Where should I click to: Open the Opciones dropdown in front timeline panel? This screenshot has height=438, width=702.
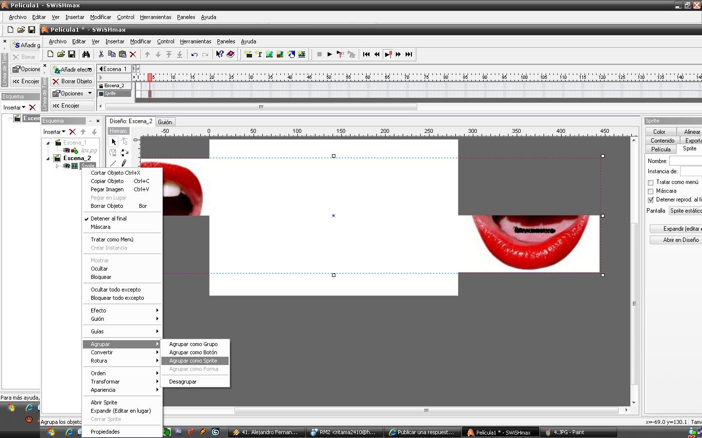(x=72, y=93)
